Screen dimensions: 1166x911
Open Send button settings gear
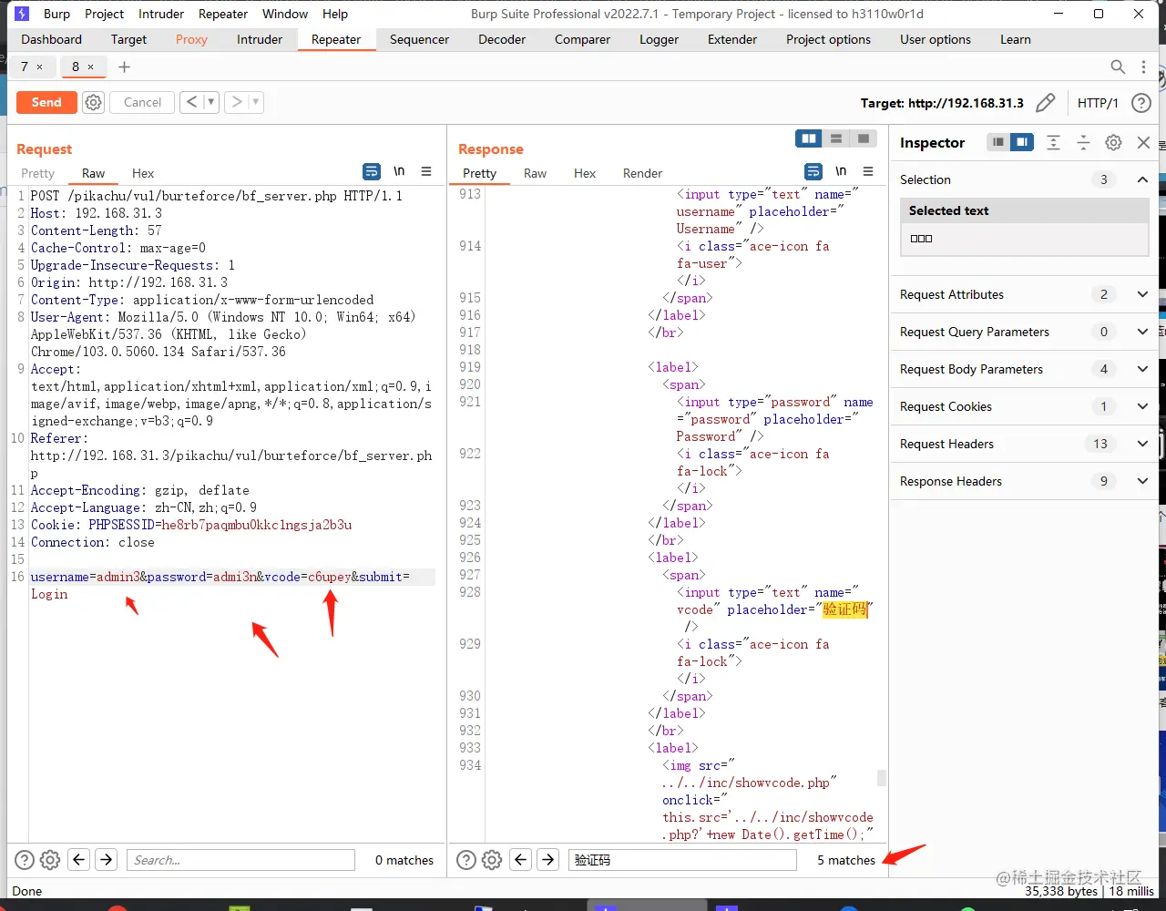click(x=93, y=102)
